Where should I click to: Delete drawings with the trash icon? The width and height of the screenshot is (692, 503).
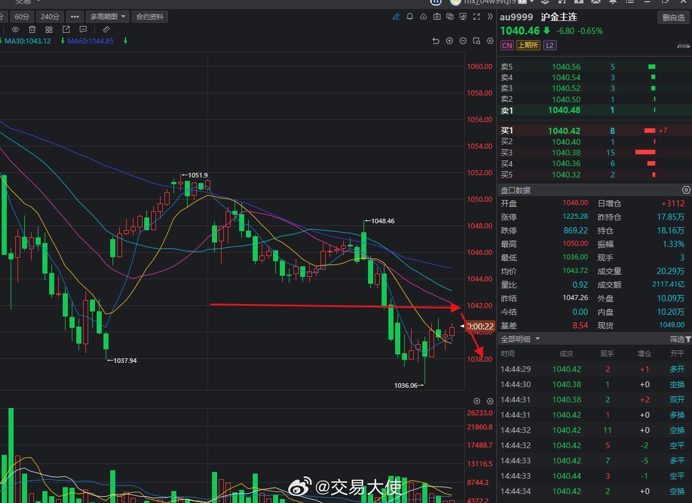point(32,29)
